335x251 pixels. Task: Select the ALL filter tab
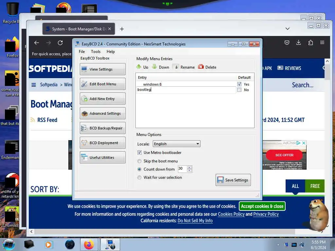pos(295,186)
